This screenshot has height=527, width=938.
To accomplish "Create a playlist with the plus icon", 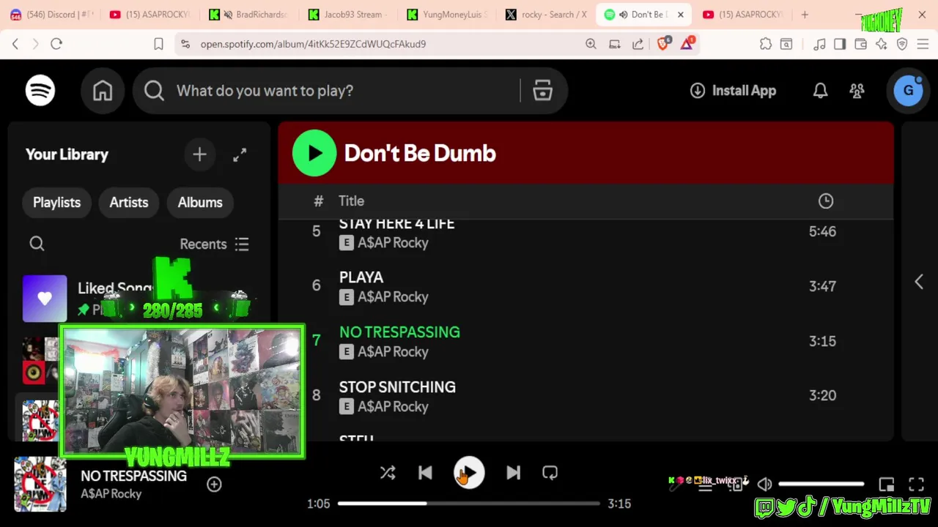I will point(199,154).
